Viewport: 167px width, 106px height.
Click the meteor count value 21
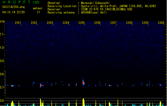(x=38, y=12)
